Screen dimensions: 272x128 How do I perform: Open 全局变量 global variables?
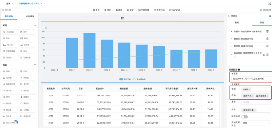coord(144,10)
